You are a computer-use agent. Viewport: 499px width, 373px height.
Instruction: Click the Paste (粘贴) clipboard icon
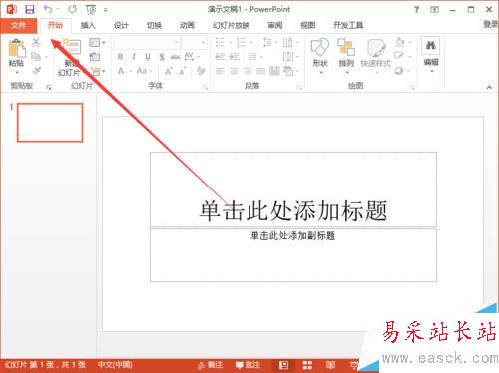[x=17, y=48]
